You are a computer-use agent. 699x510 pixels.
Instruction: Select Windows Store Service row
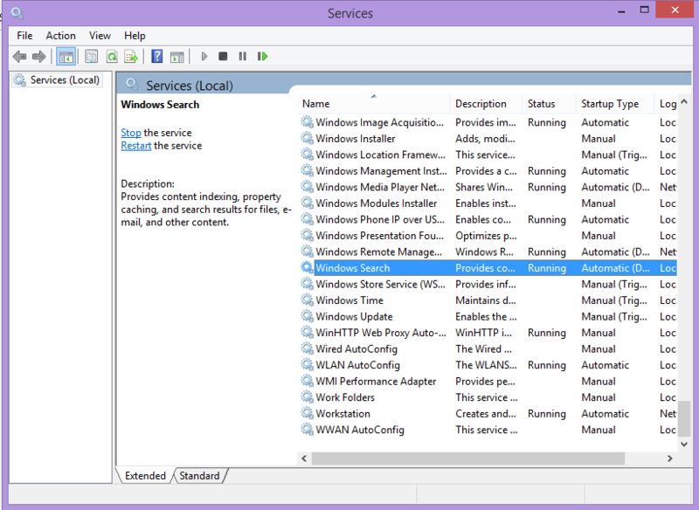click(488, 284)
